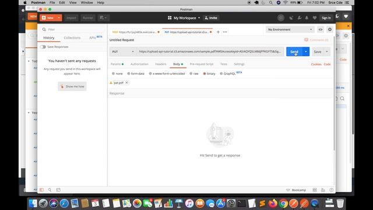This screenshot has width=373, height=210.
Task: Open the wrench settings icon
Action: point(299,18)
